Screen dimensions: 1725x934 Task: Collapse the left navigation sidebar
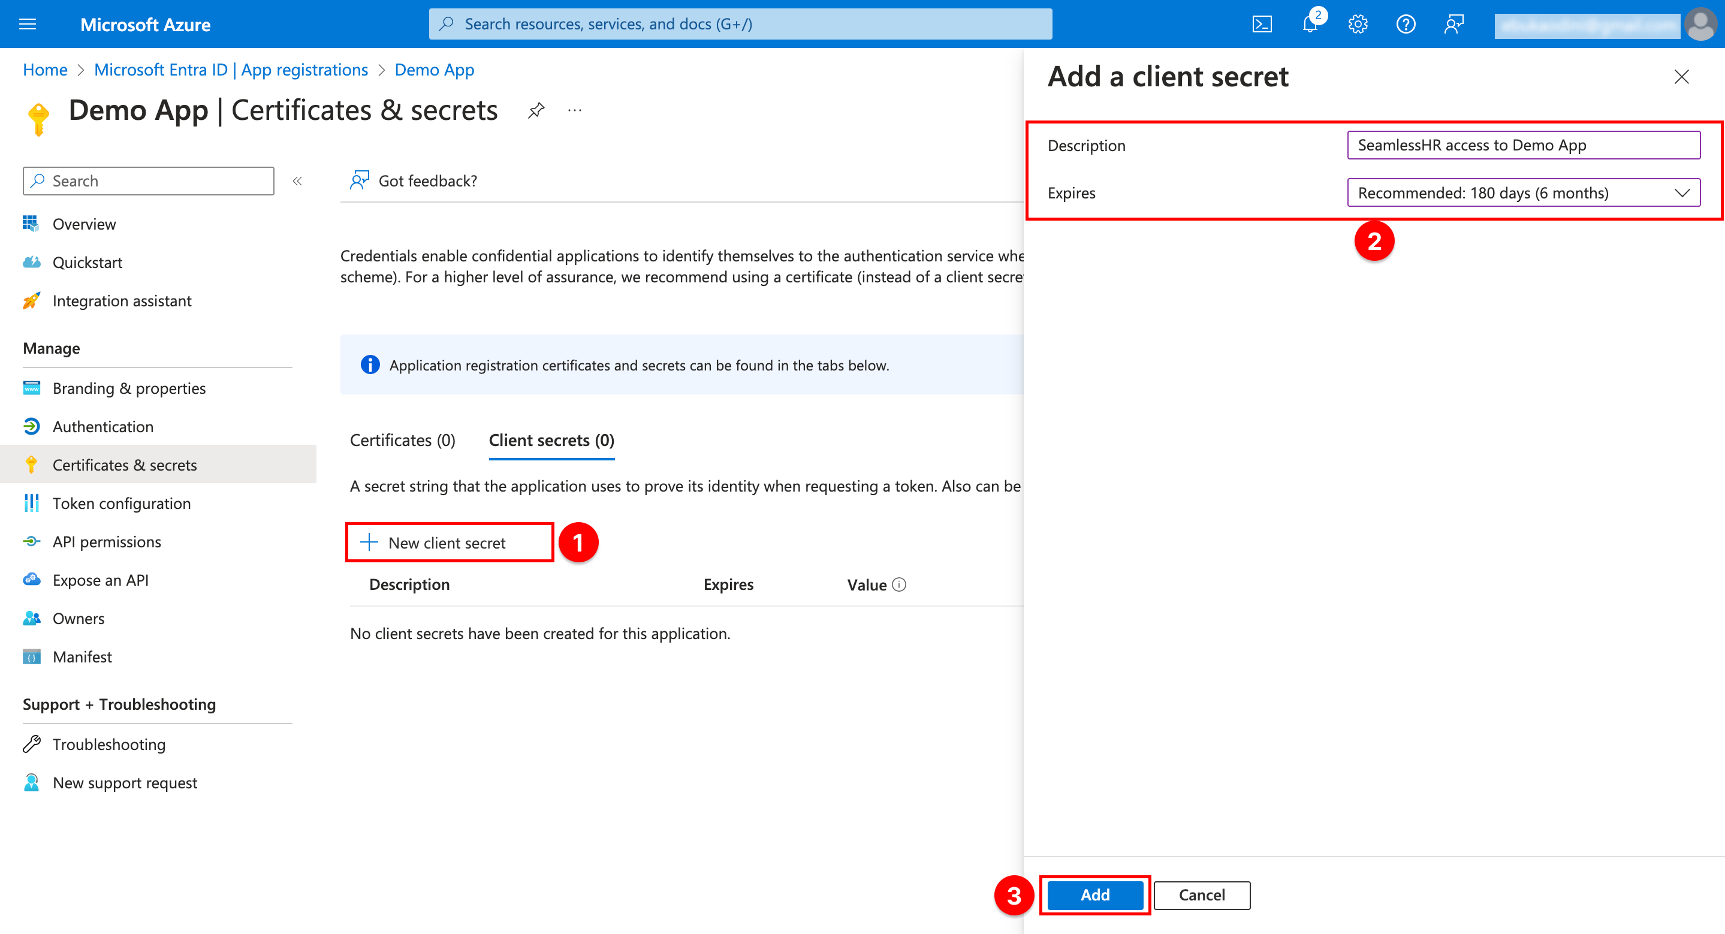pos(297,181)
